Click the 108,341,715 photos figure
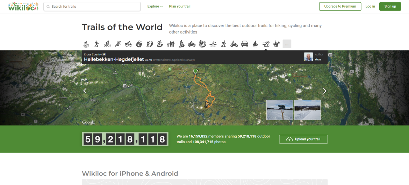The image size is (409, 185). coord(203,142)
